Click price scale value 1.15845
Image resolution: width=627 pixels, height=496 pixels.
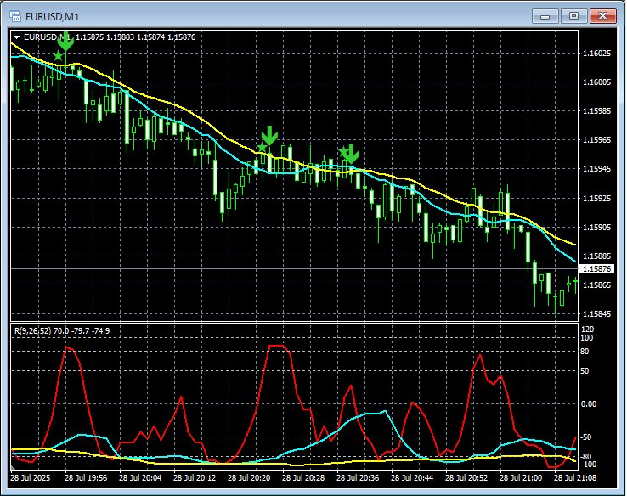[x=596, y=314]
